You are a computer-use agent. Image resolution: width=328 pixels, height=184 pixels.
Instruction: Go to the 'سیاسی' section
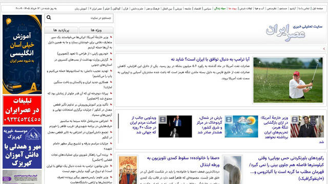tap(207, 9)
